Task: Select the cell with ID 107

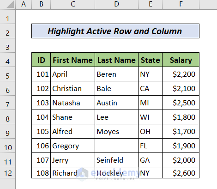Action: [x=41, y=160]
